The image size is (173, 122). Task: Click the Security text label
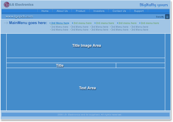(x=160, y=17)
